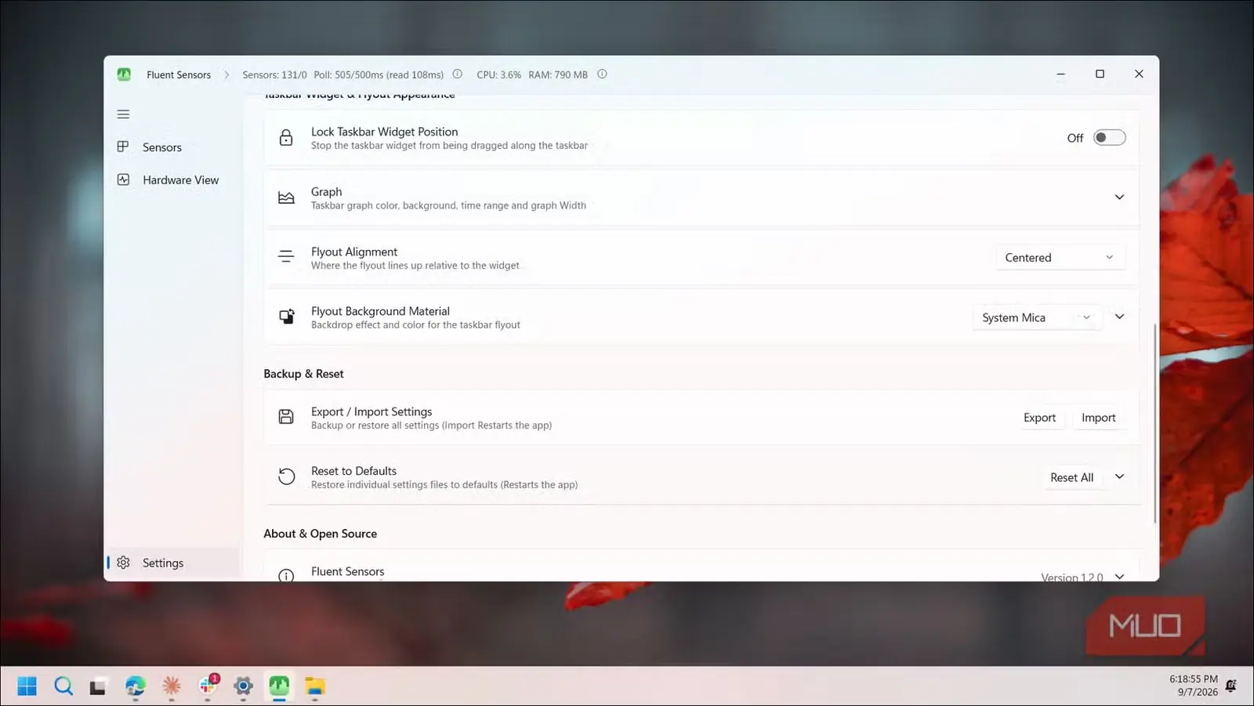Click the floppy disk icon for Export / Import
This screenshot has height=706, width=1254.
pyautogui.click(x=286, y=417)
